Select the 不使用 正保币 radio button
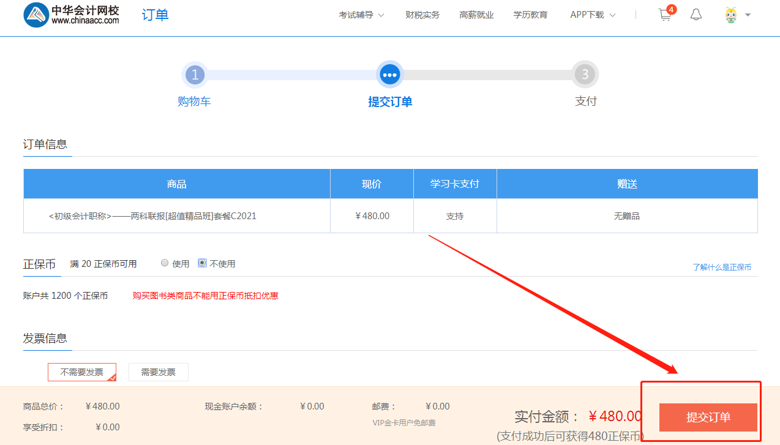This screenshot has height=445, width=780. (203, 263)
